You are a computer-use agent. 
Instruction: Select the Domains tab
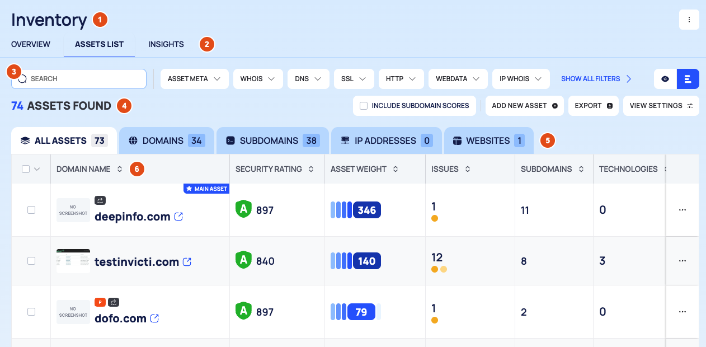point(167,140)
